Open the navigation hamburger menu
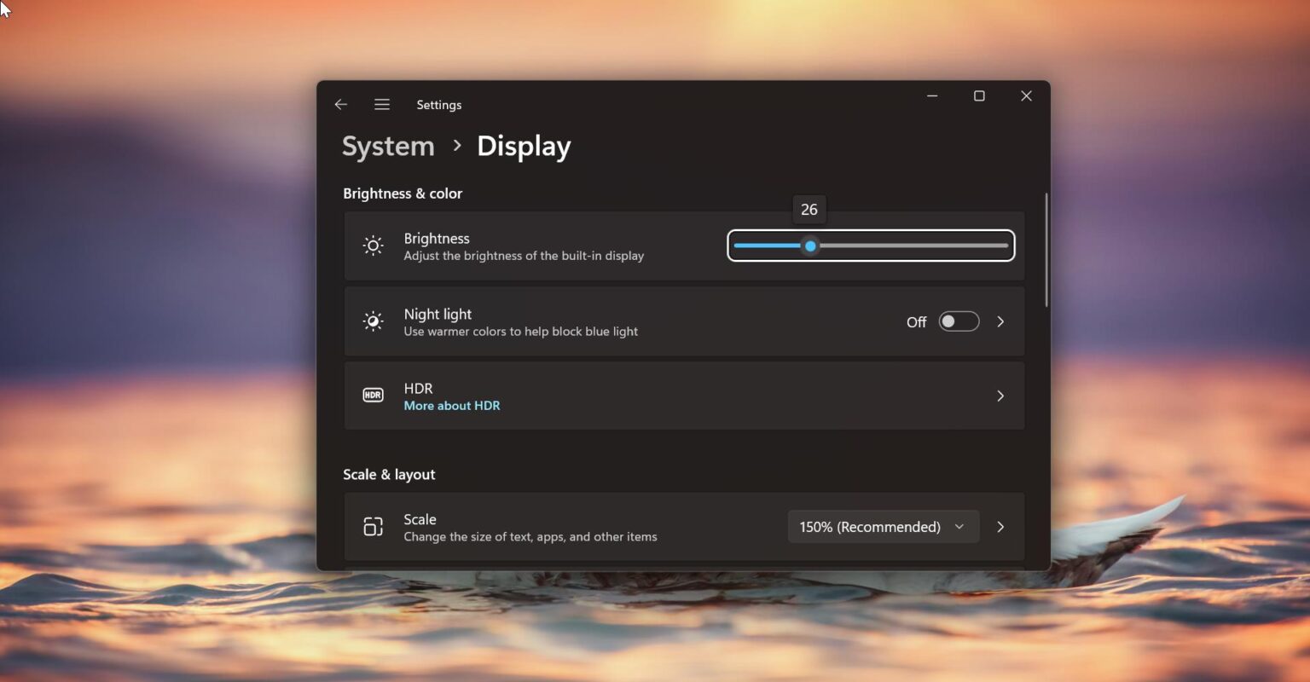Screen dimensions: 1310x682 [381, 104]
